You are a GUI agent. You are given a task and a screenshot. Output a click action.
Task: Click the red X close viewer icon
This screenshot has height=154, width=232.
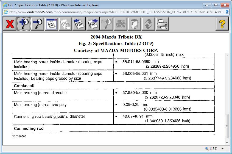pos(10,24)
